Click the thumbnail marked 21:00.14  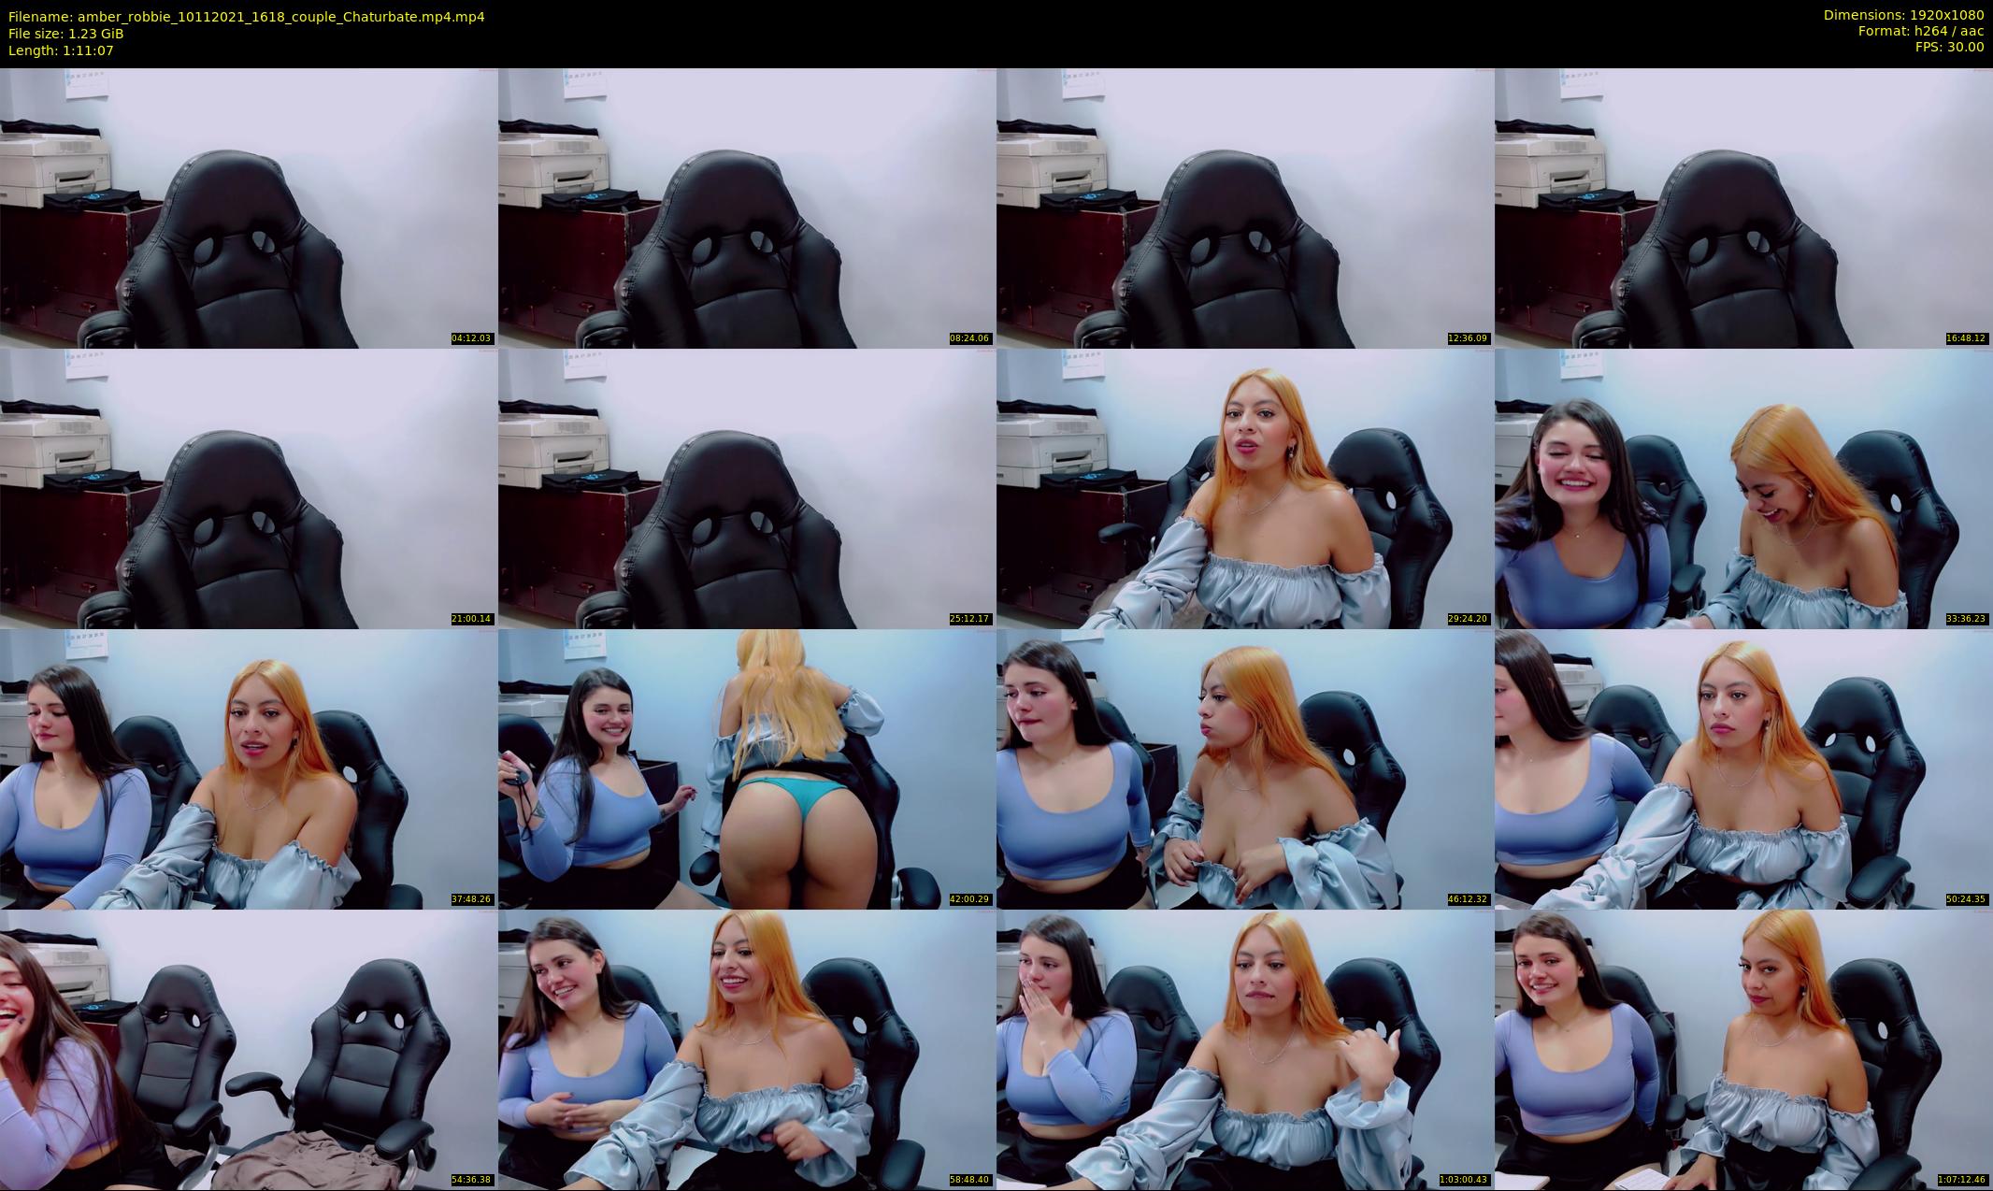tap(249, 488)
